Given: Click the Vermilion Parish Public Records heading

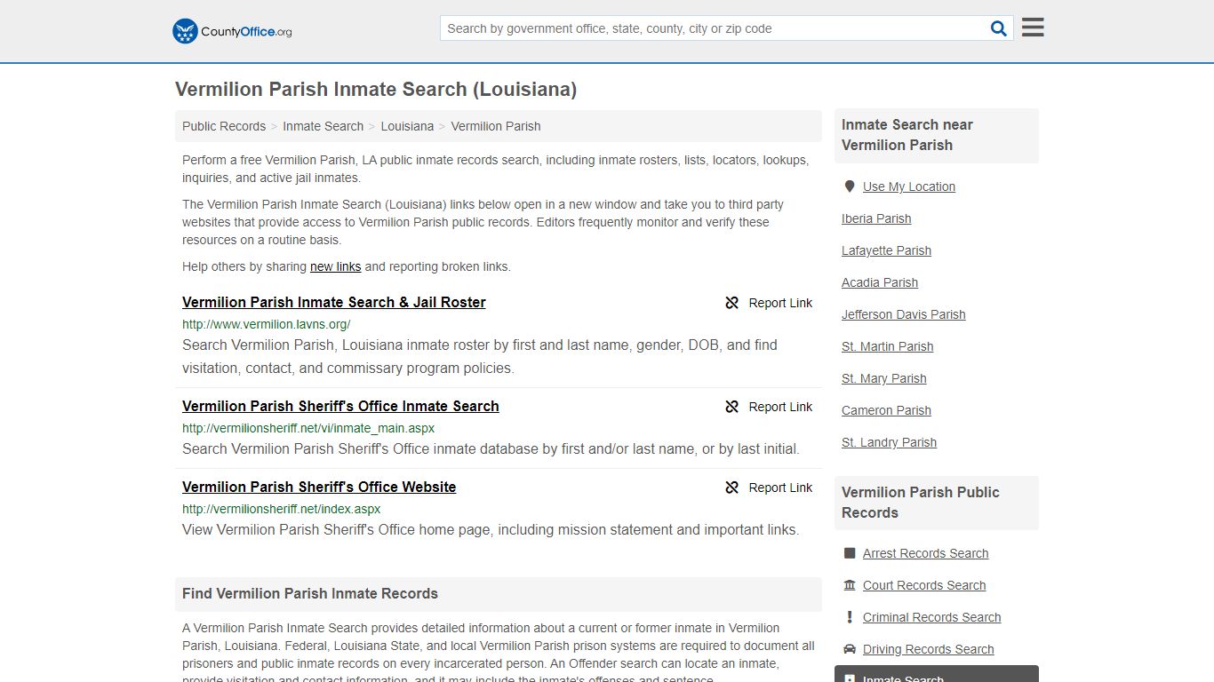Looking at the screenshot, I should pyautogui.click(x=921, y=503).
